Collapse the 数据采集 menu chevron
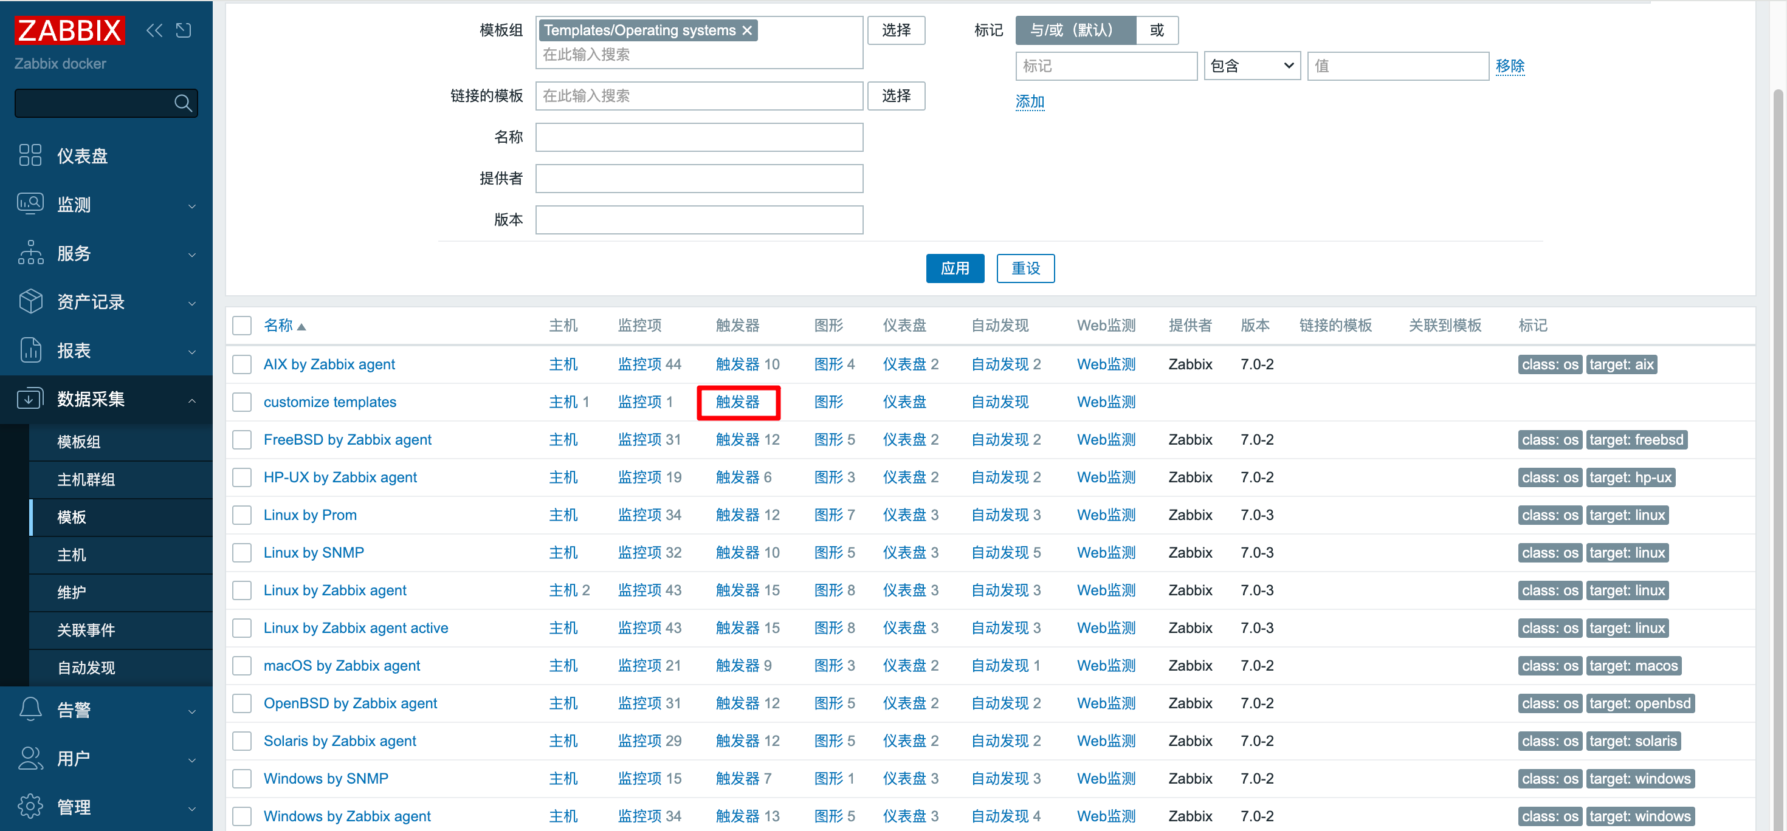This screenshot has height=831, width=1787. click(x=192, y=400)
